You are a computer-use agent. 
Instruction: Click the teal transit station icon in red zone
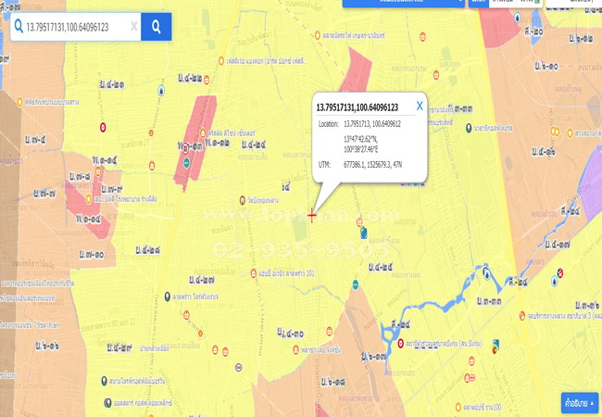(188, 162)
